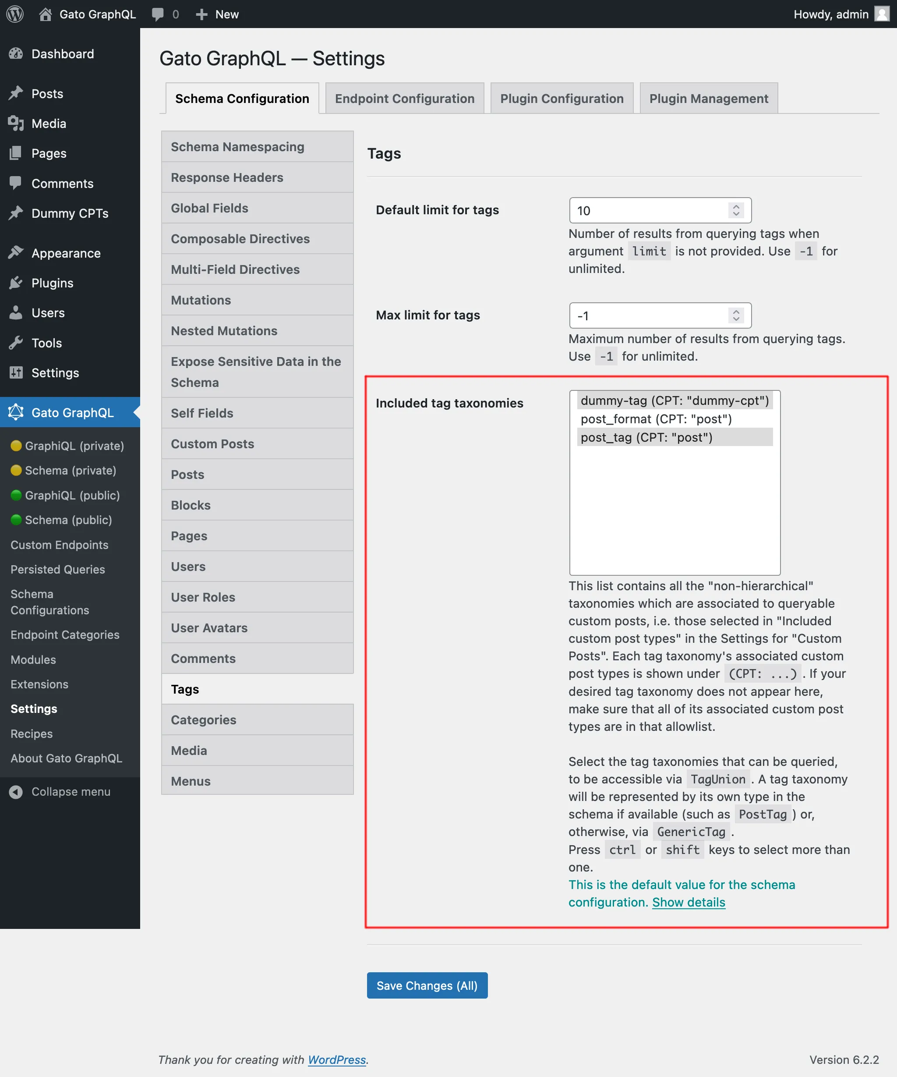Click the Tools wrench icon
Image resolution: width=897 pixels, height=1077 pixels.
tap(16, 343)
